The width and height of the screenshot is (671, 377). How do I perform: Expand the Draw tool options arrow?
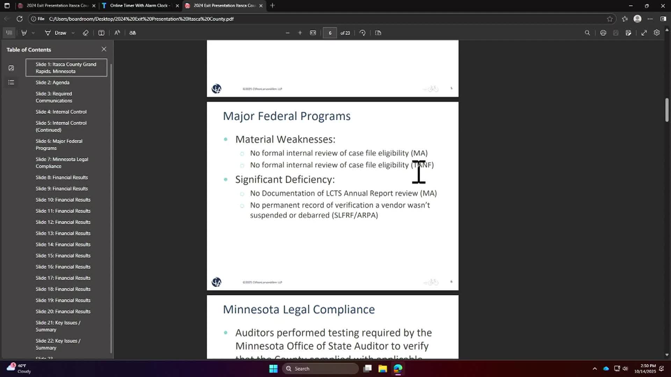tap(73, 33)
